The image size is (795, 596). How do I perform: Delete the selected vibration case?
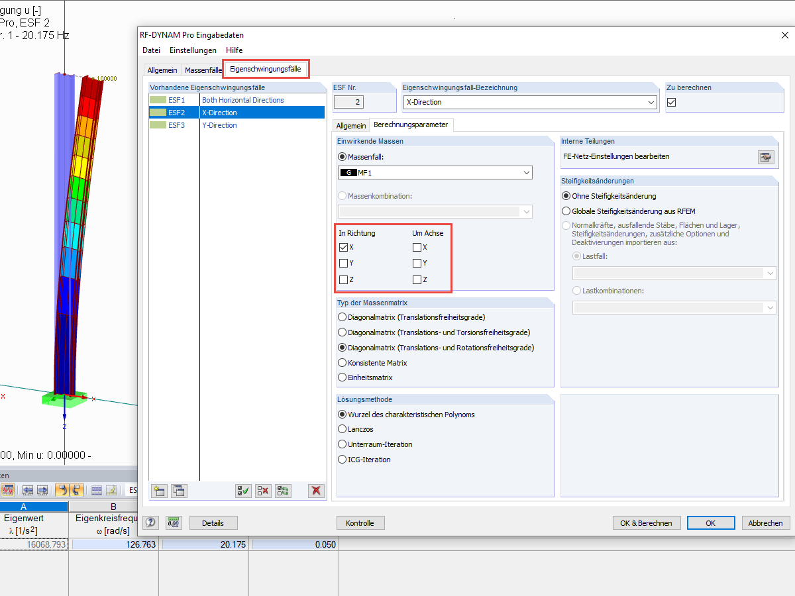(317, 491)
